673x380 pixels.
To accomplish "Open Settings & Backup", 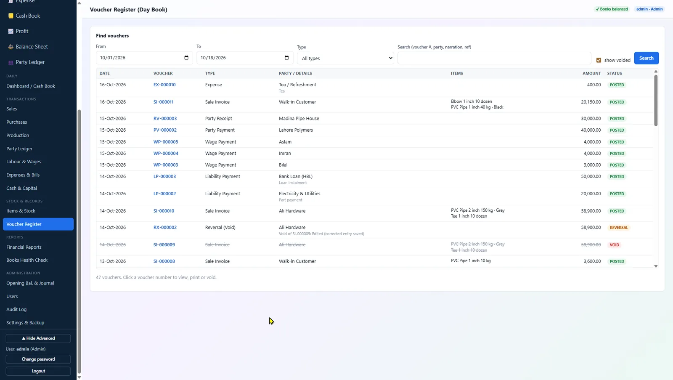I will coord(25,323).
